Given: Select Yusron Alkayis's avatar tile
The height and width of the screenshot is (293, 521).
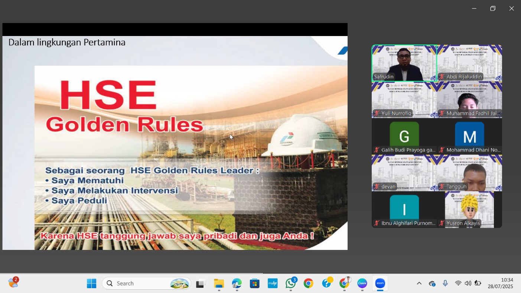Looking at the screenshot, I should [x=469, y=209].
